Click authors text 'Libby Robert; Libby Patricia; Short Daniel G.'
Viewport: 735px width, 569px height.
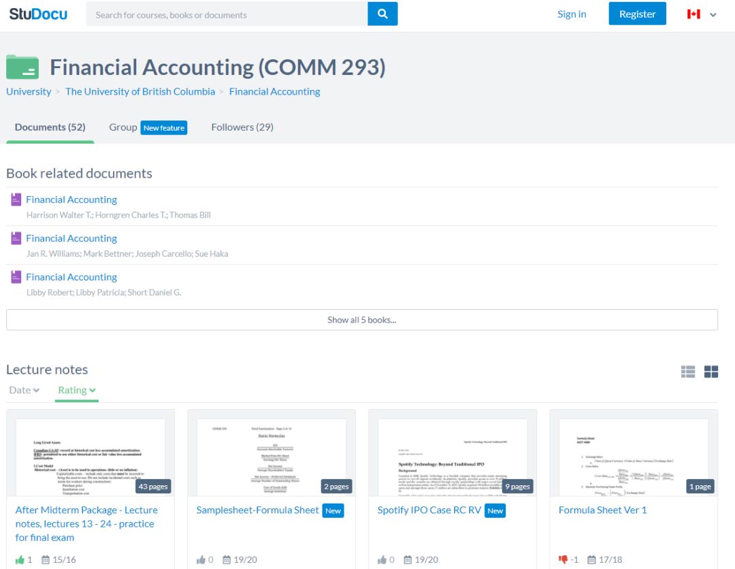pyautogui.click(x=103, y=292)
